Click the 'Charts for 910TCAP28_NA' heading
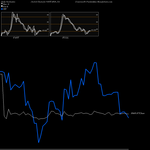The image size is (150, 150). 49,2
